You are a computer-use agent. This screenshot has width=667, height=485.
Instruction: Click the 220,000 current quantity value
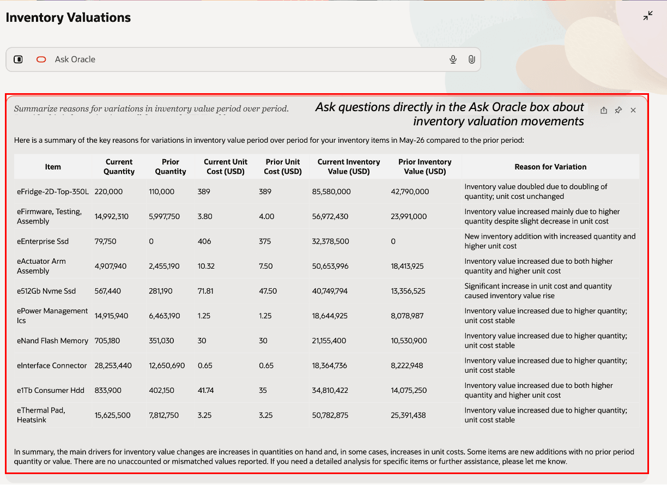tap(108, 192)
